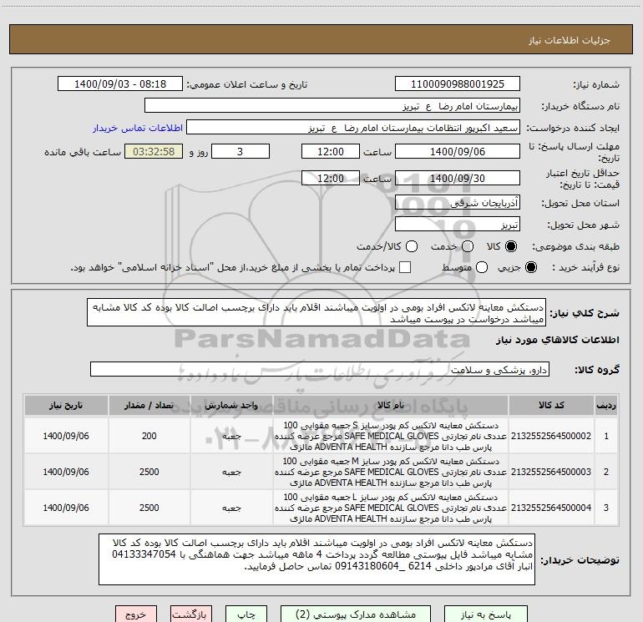The height and width of the screenshot is (622, 643).
Task: Select the خدمت radio button
Action: pyautogui.click(x=468, y=246)
